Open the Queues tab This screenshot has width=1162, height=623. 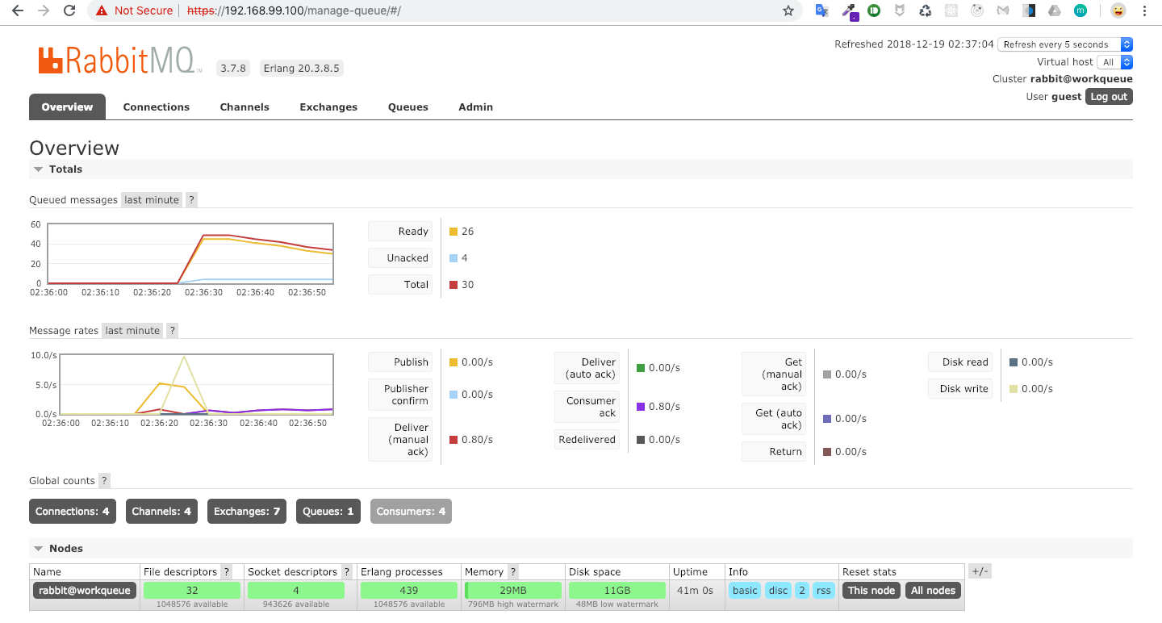point(408,107)
